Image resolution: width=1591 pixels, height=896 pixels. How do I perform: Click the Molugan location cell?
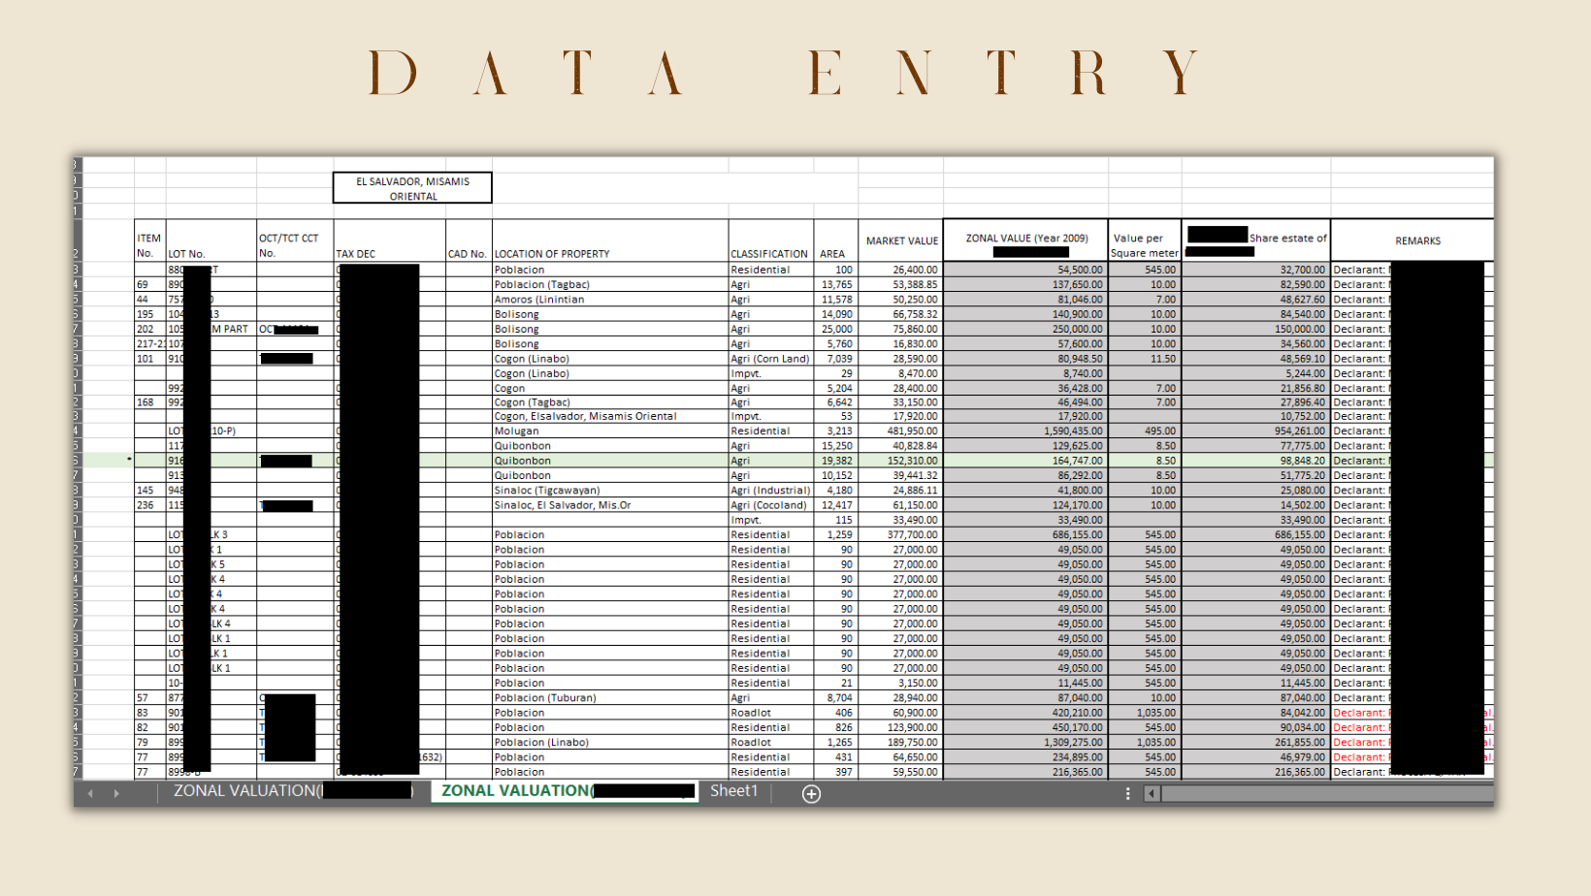[x=610, y=432]
